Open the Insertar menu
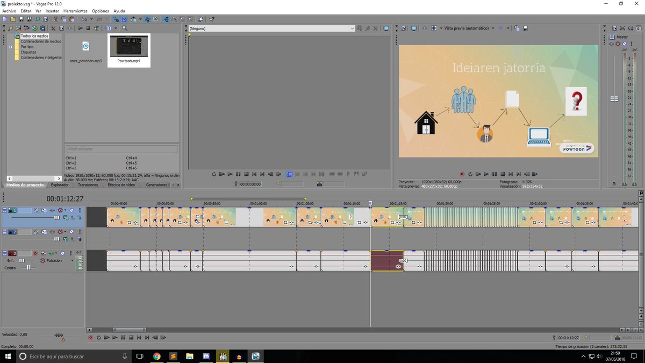The height and width of the screenshot is (363, 645). [52, 11]
